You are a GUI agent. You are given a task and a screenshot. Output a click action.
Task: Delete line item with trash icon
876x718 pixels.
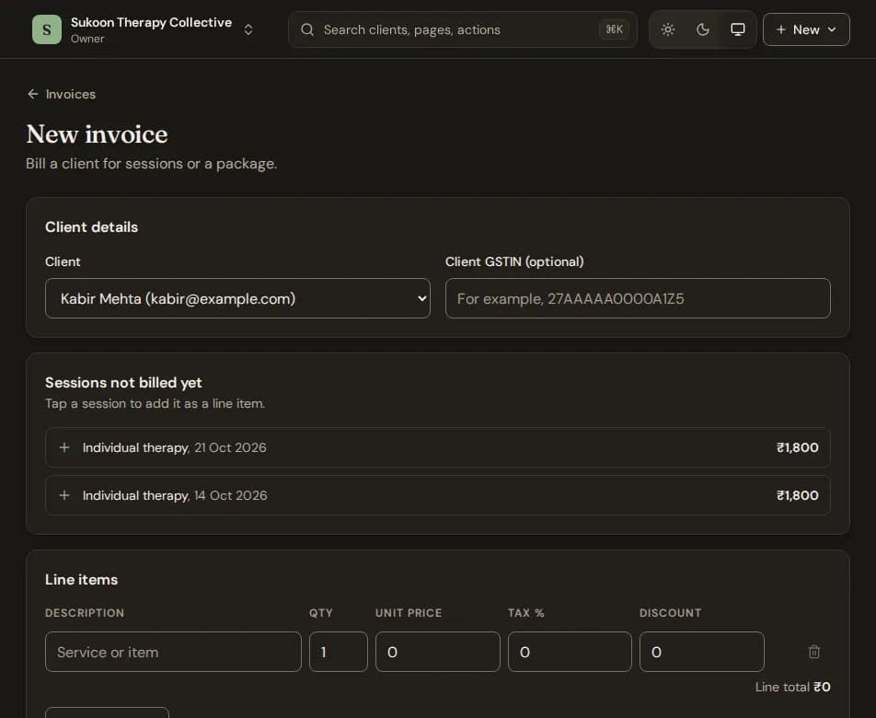[814, 652]
